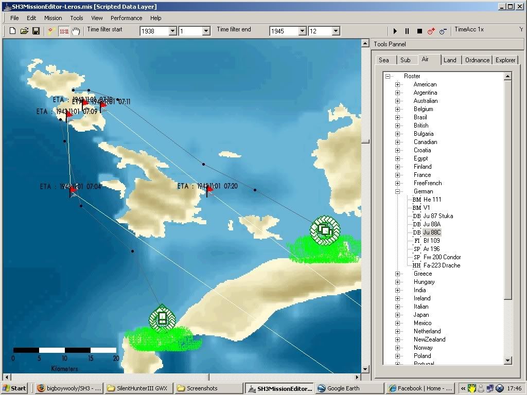Start mission playback
Image resolution: width=527 pixels, height=395 pixels.
click(395, 31)
